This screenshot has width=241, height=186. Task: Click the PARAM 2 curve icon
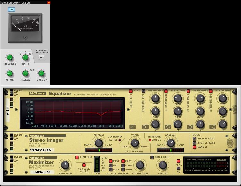tap(190, 127)
